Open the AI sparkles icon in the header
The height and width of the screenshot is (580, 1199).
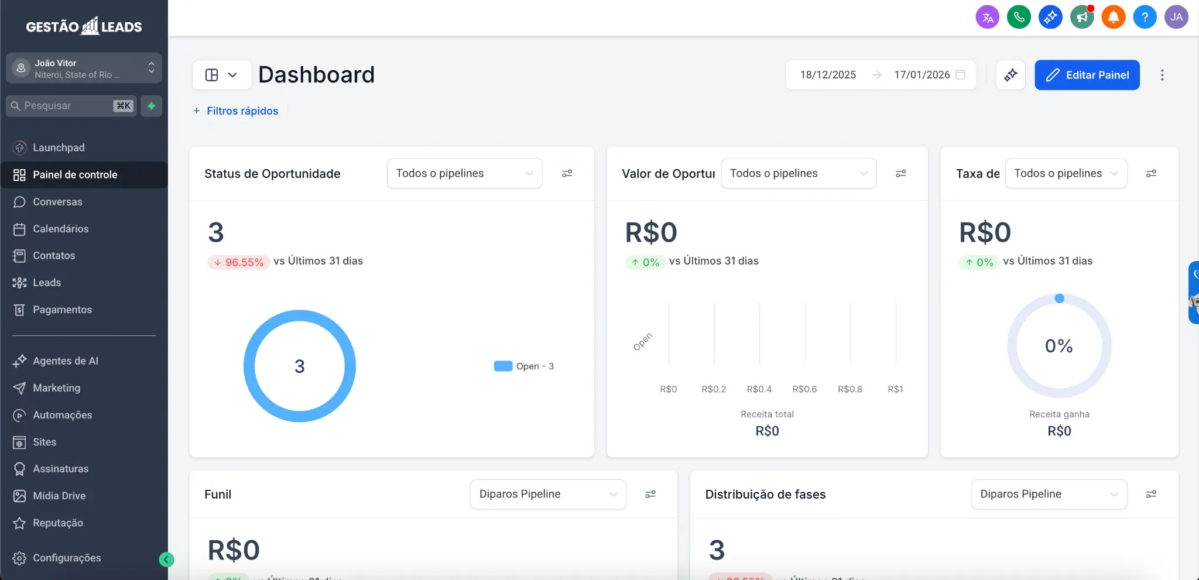(x=1050, y=17)
